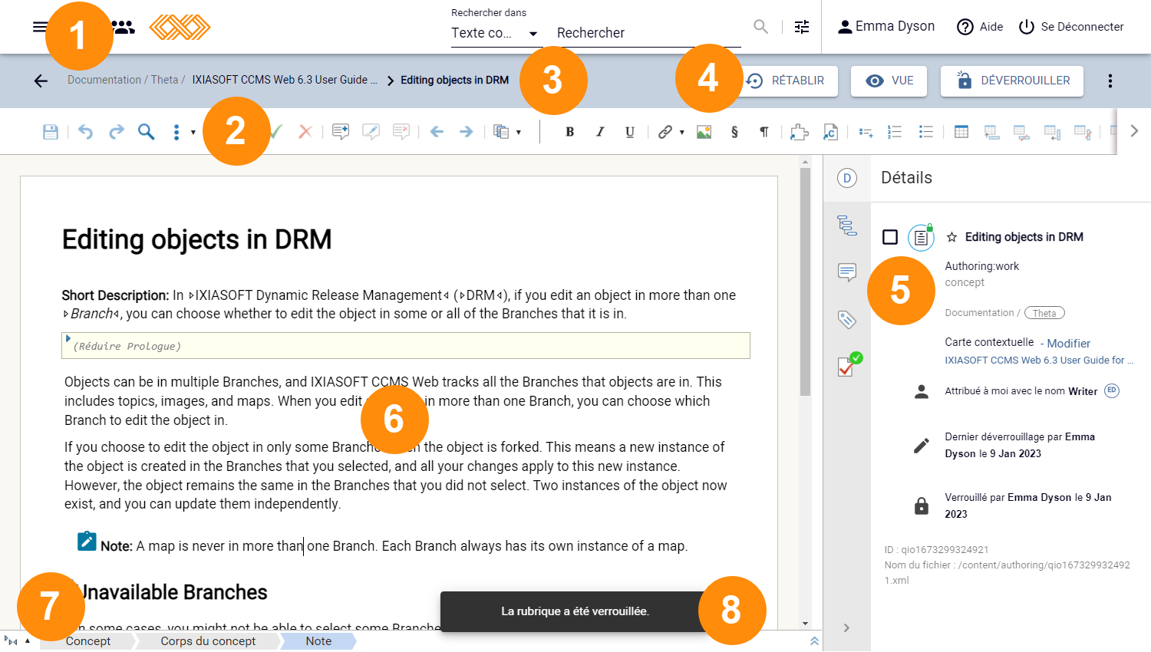Insert a section symbol
1151x652 pixels.
click(734, 132)
